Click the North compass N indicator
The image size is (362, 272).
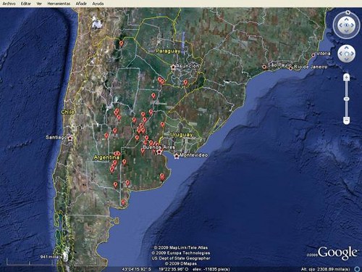click(x=348, y=12)
